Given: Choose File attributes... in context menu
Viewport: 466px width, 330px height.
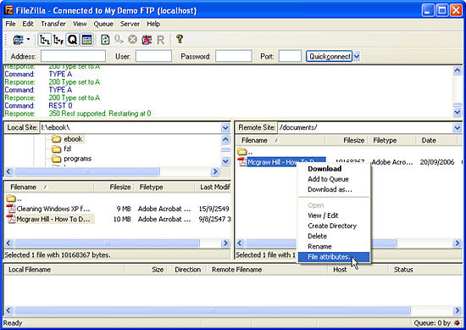Looking at the screenshot, I should (334, 257).
